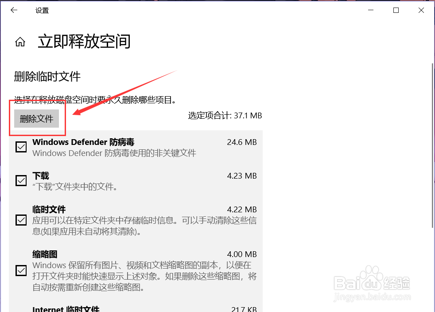The image size is (435, 312).
Task: Click the 立即释放空间 page title
Action: pyautogui.click(x=84, y=41)
